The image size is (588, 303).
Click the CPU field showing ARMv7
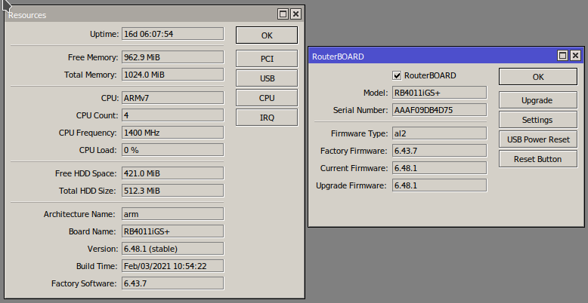pyautogui.click(x=172, y=98)
